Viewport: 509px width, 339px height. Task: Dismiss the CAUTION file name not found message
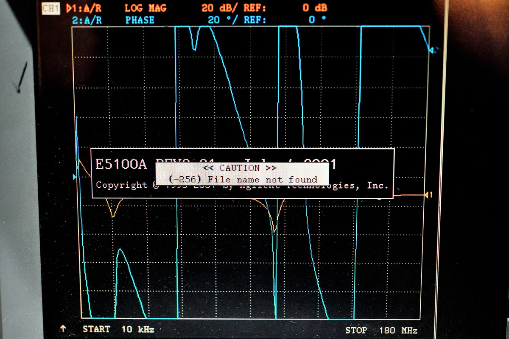click(x=242, y=174)
